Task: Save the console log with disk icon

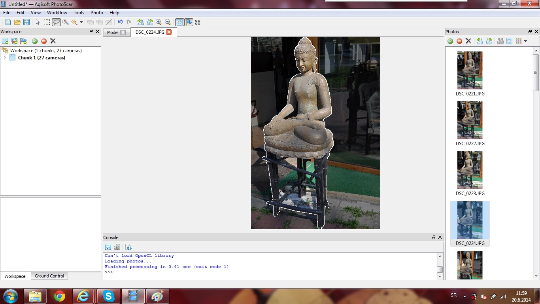Action: (x=108, y=247)
